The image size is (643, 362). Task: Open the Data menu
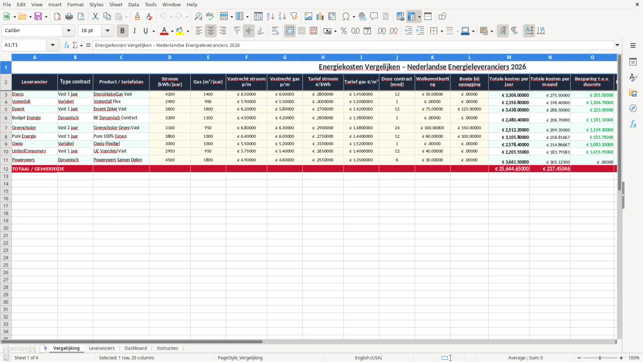[133, 4]
